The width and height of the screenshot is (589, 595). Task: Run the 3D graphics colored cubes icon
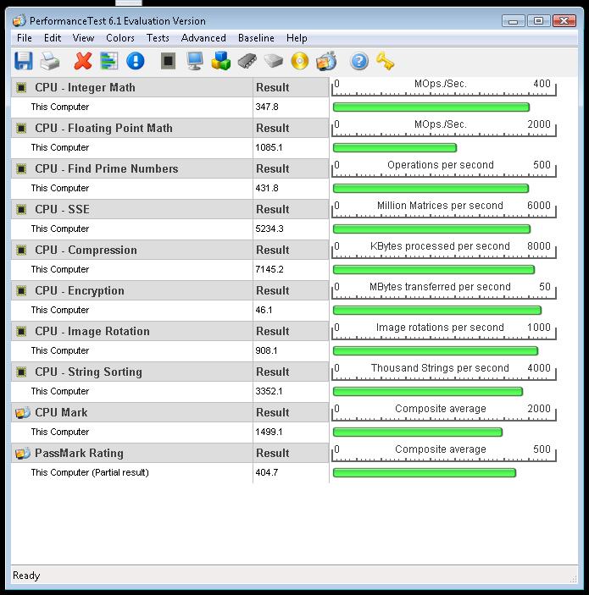point(221,61)
